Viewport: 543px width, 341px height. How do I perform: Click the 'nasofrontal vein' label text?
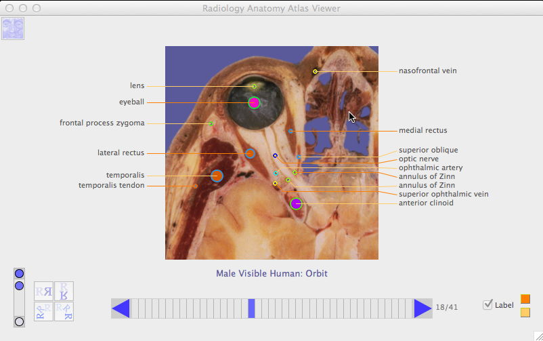432,71
